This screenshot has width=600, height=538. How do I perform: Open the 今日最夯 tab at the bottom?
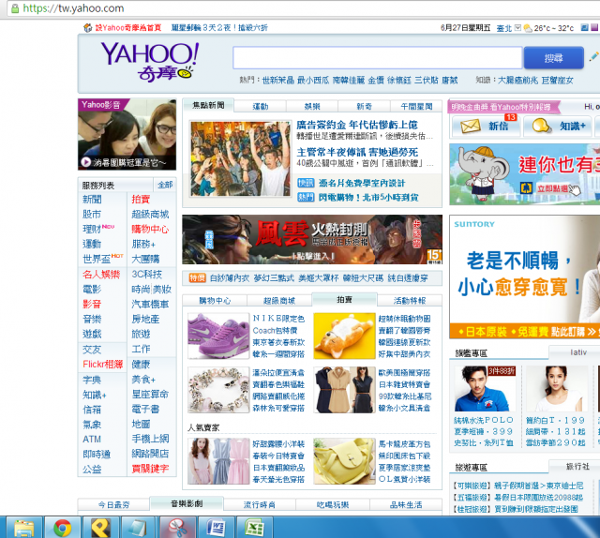tap(113, 504)
